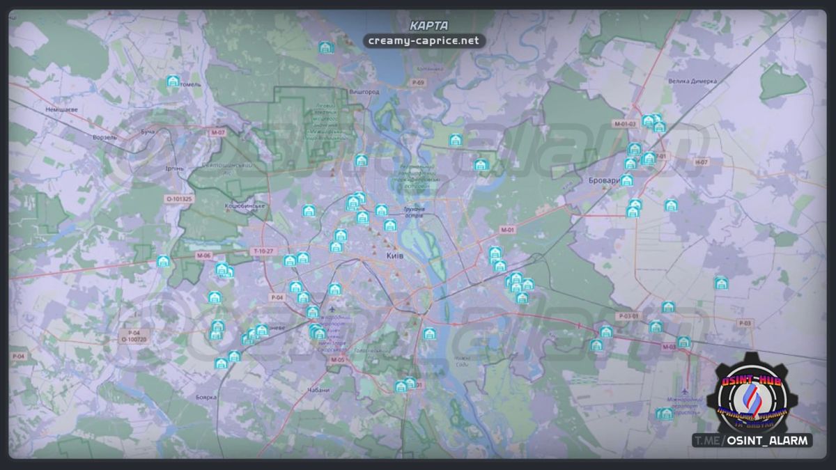This screenshot has height=470, width=836.
Task: Select the T-10-27 road badge
Action: 265,251
